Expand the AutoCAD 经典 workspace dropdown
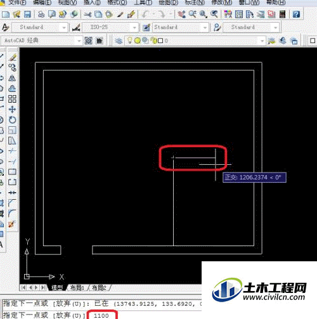This screenshot has height=319, width=317. 79,41
